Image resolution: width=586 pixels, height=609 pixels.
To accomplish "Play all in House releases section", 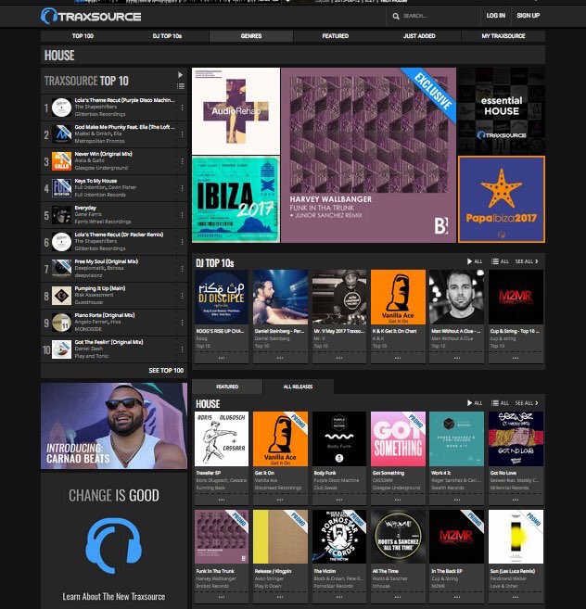I will point(475,403).
